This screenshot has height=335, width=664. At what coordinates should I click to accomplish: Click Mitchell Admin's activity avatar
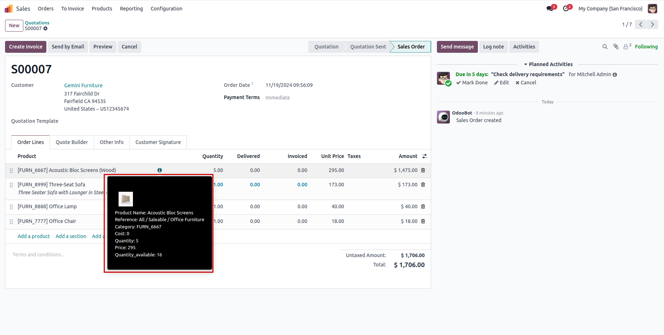point(443,78)
